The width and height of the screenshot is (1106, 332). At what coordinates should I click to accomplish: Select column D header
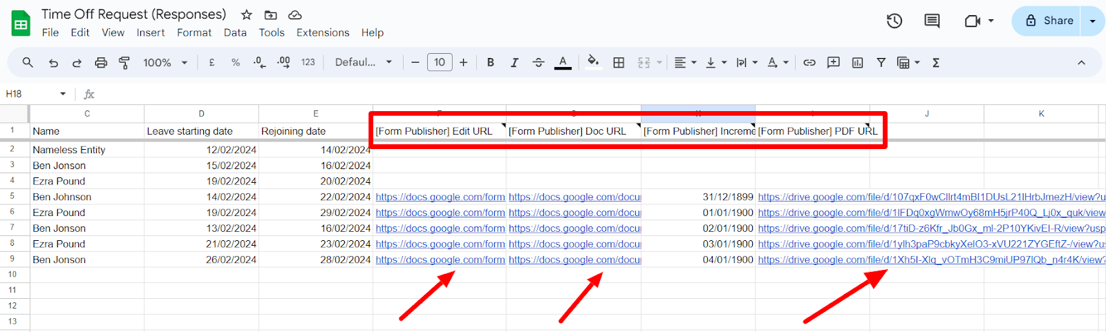tap(201, 113)
